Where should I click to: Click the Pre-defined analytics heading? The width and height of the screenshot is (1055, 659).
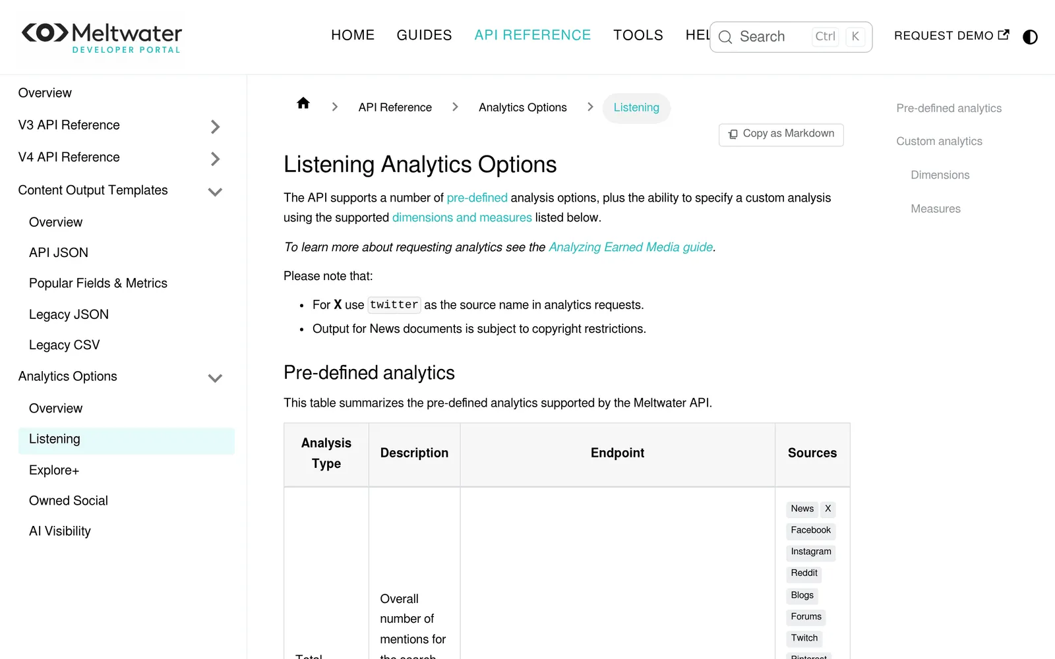[x=369, y=373]
